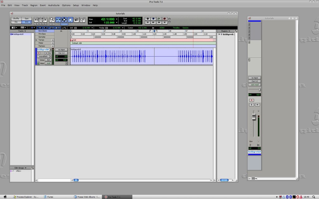Image resolution: width=319 pixels, height=199 pixels.
Task: Open the Setup menu
Action: coord(76,5)
